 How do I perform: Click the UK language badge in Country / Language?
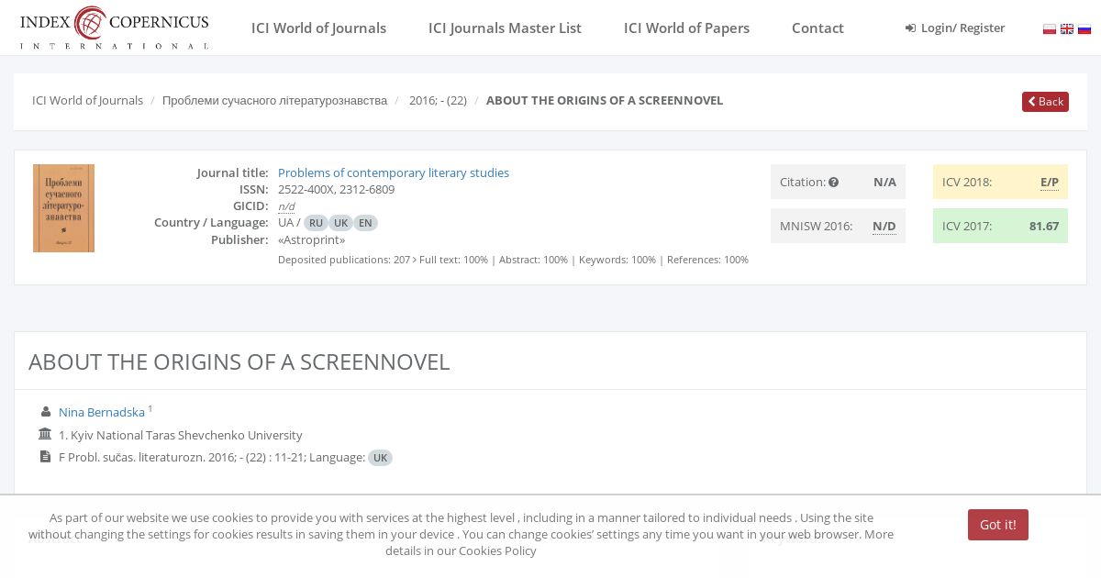[340, 223]
